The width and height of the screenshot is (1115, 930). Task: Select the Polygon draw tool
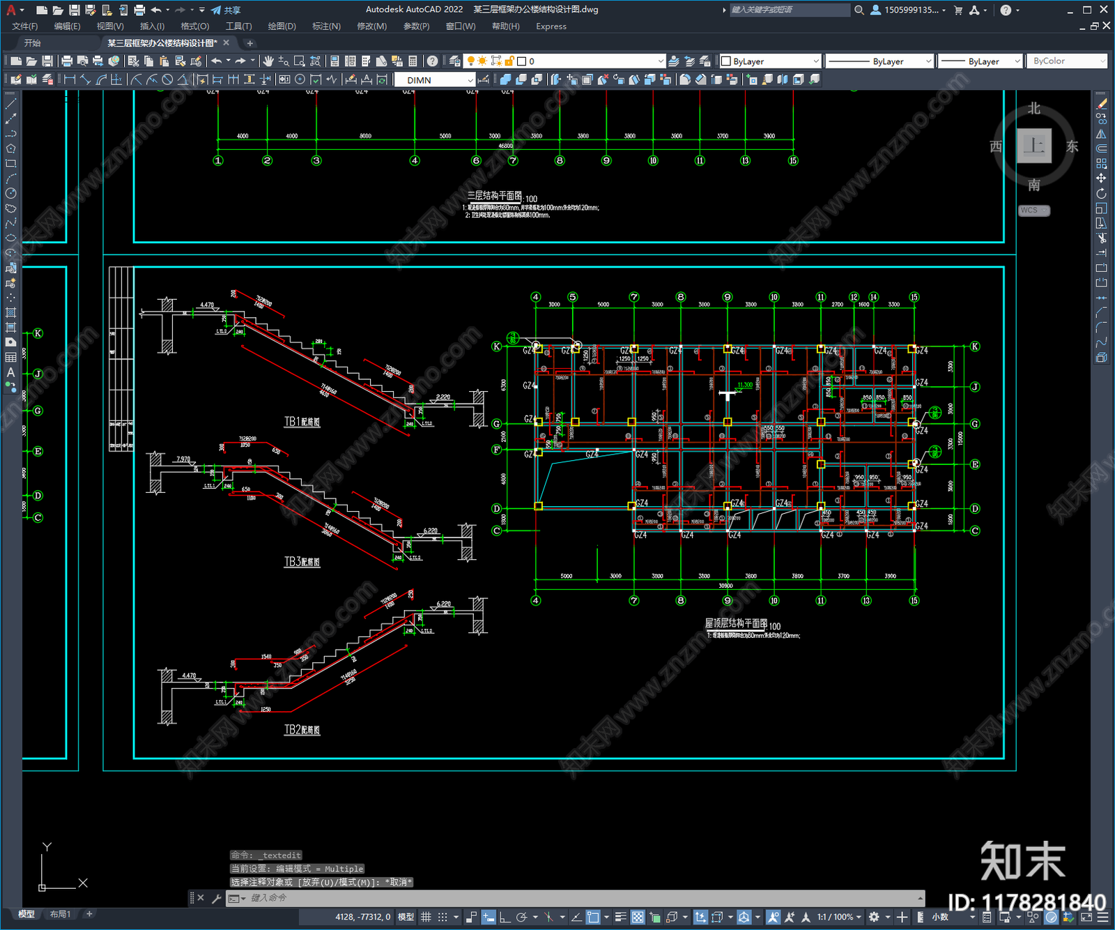pyautogui.click(x=10, y=148)
